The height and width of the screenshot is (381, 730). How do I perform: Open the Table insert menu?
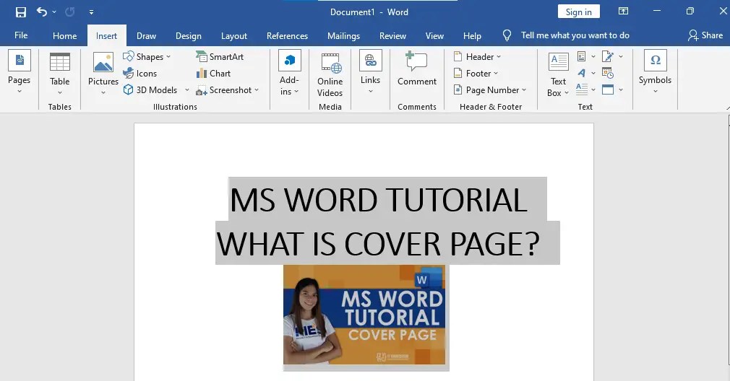click(59, 73)
